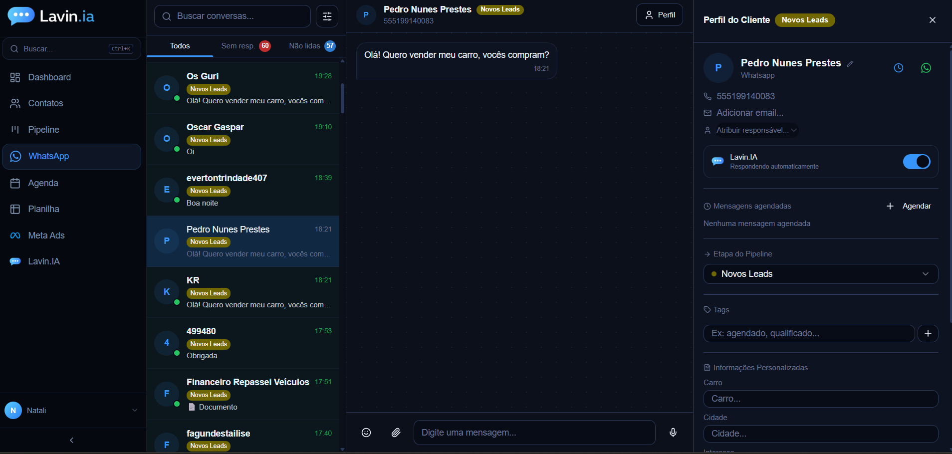Attach a file with the paperclip icon
The image size is (952, 454).
coord(396,433)
